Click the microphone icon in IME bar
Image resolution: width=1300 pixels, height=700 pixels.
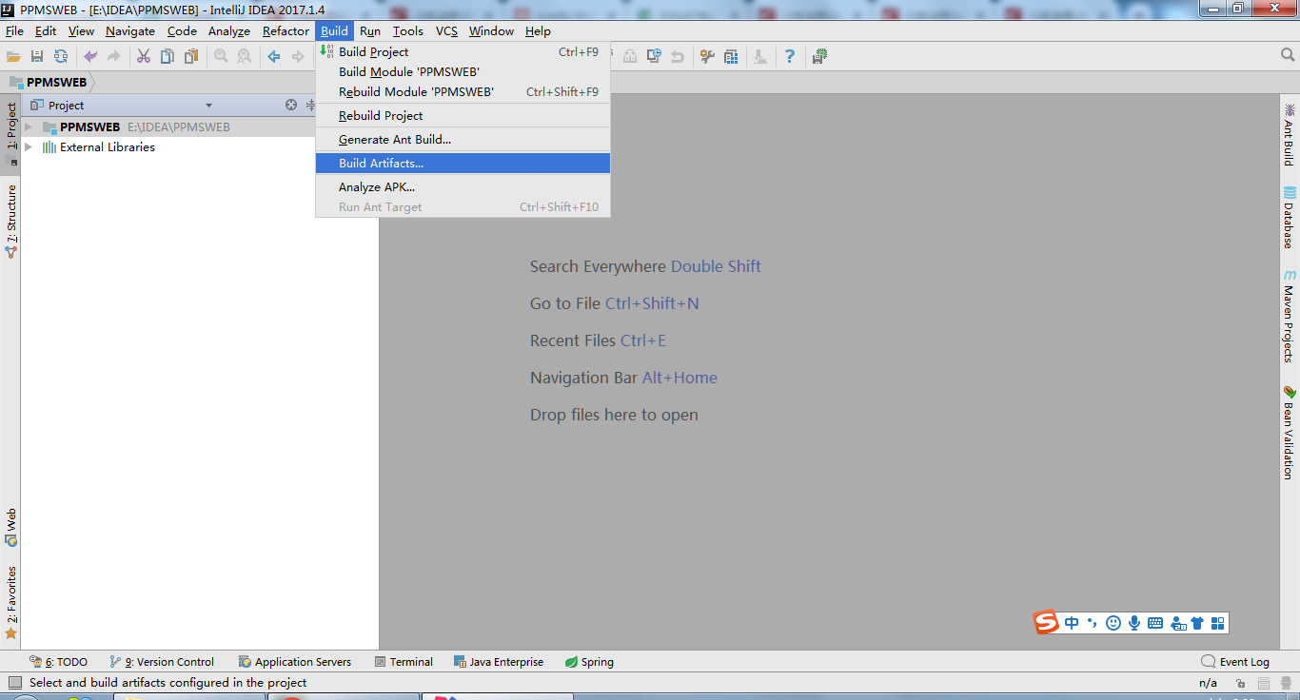click(x=1133, y=623)
